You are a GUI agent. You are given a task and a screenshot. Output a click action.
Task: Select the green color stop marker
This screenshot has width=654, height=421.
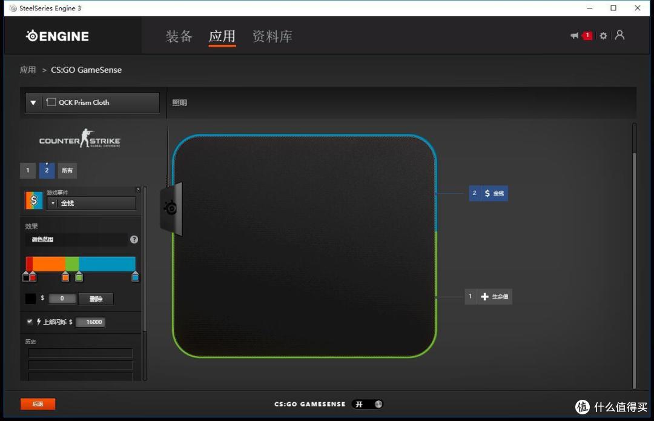[79, 277]
